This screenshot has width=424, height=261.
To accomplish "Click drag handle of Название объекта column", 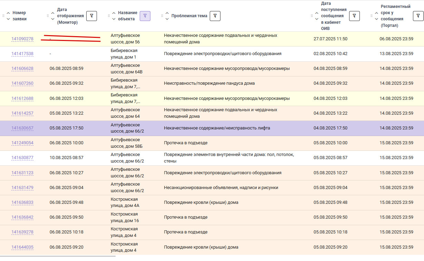I will pyautogui.click(x=109, y=16).
